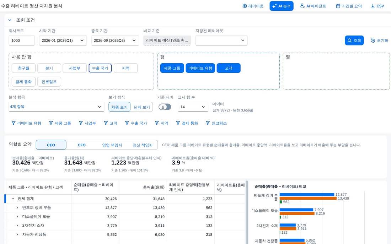Screen dimensions: 391x244
Task: Reset conditions with 초기화
Action: tap(380, 40)
